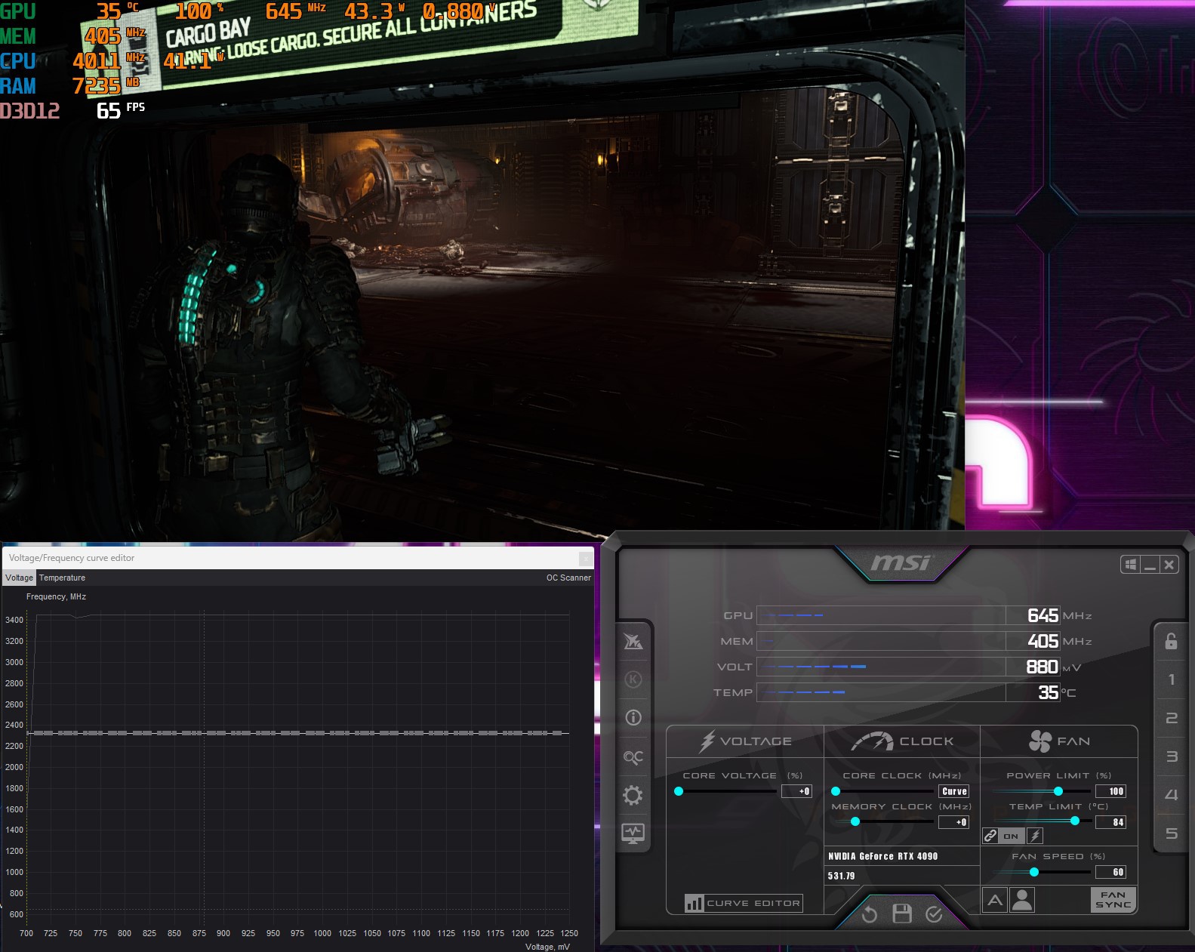Click the Fan Sync button
1195x952 pixels.
tap(1113, 900)
